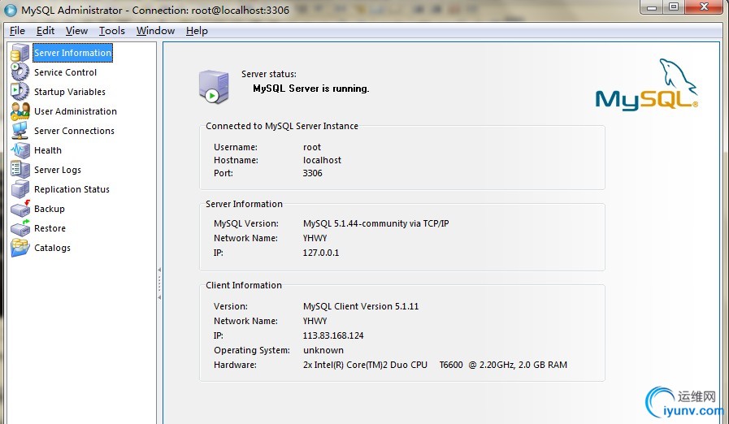Click the Server Connections monitor icon
The width and height of the screenshot is (729, 424).
[20, 131]
